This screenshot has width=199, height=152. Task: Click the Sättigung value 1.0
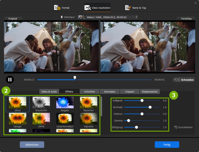pos(165,127)
